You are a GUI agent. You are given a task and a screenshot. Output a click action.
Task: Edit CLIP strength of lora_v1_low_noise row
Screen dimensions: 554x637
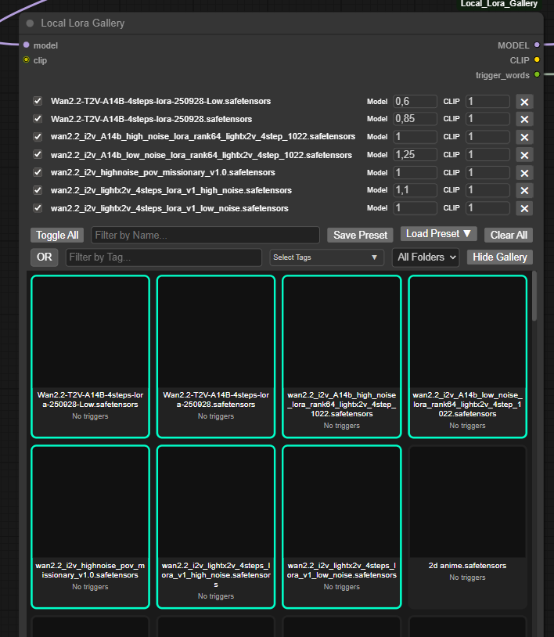coord(487,208)
